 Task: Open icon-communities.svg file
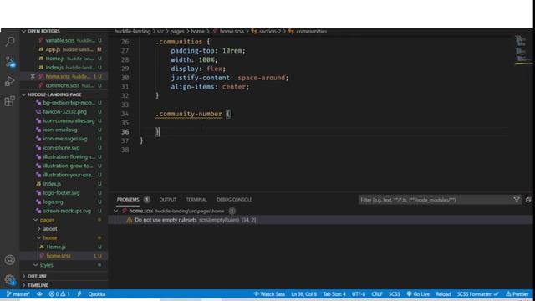click(x=69, y=120)
